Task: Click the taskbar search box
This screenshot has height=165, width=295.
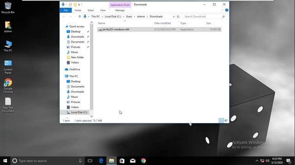Action: pyautogui.click(x=47, y=161)
